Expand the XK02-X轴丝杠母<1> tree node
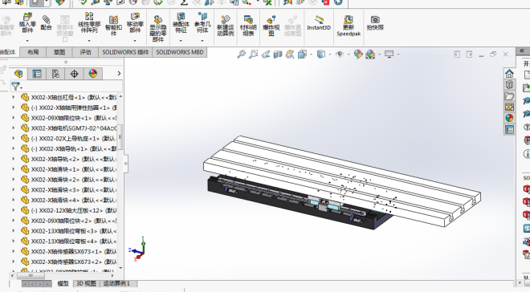This screenshot has width=530, height=292. point(14,97)
